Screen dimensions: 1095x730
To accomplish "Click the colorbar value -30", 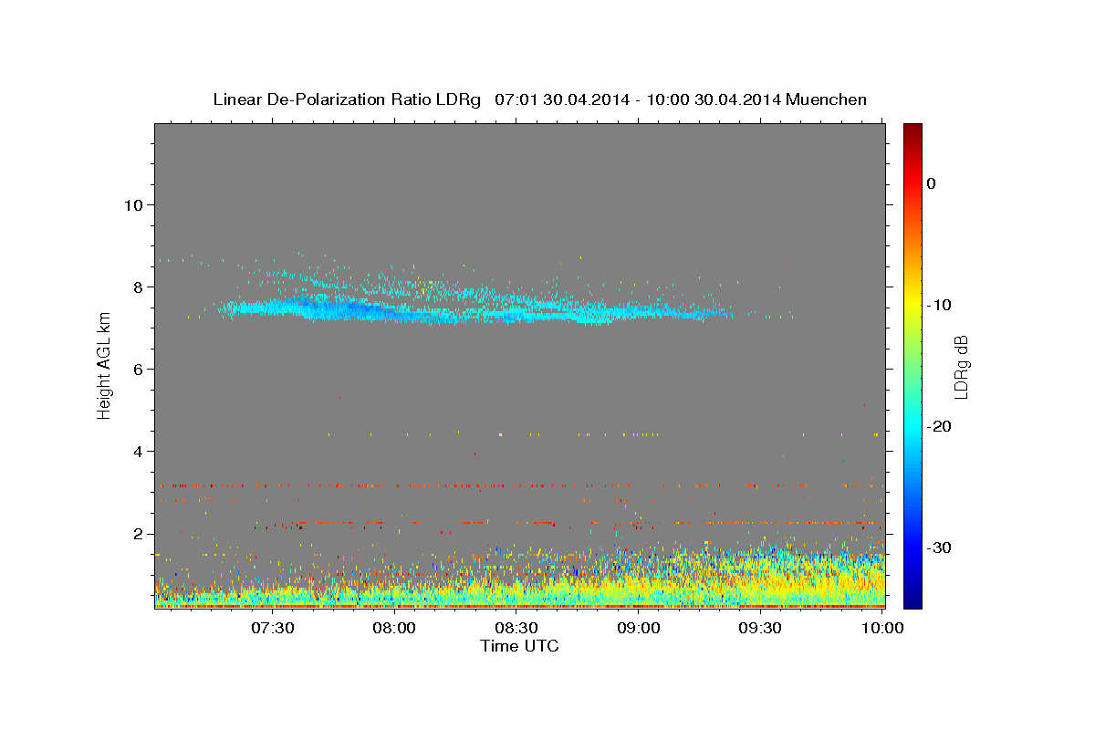I will tap(939, 547).
